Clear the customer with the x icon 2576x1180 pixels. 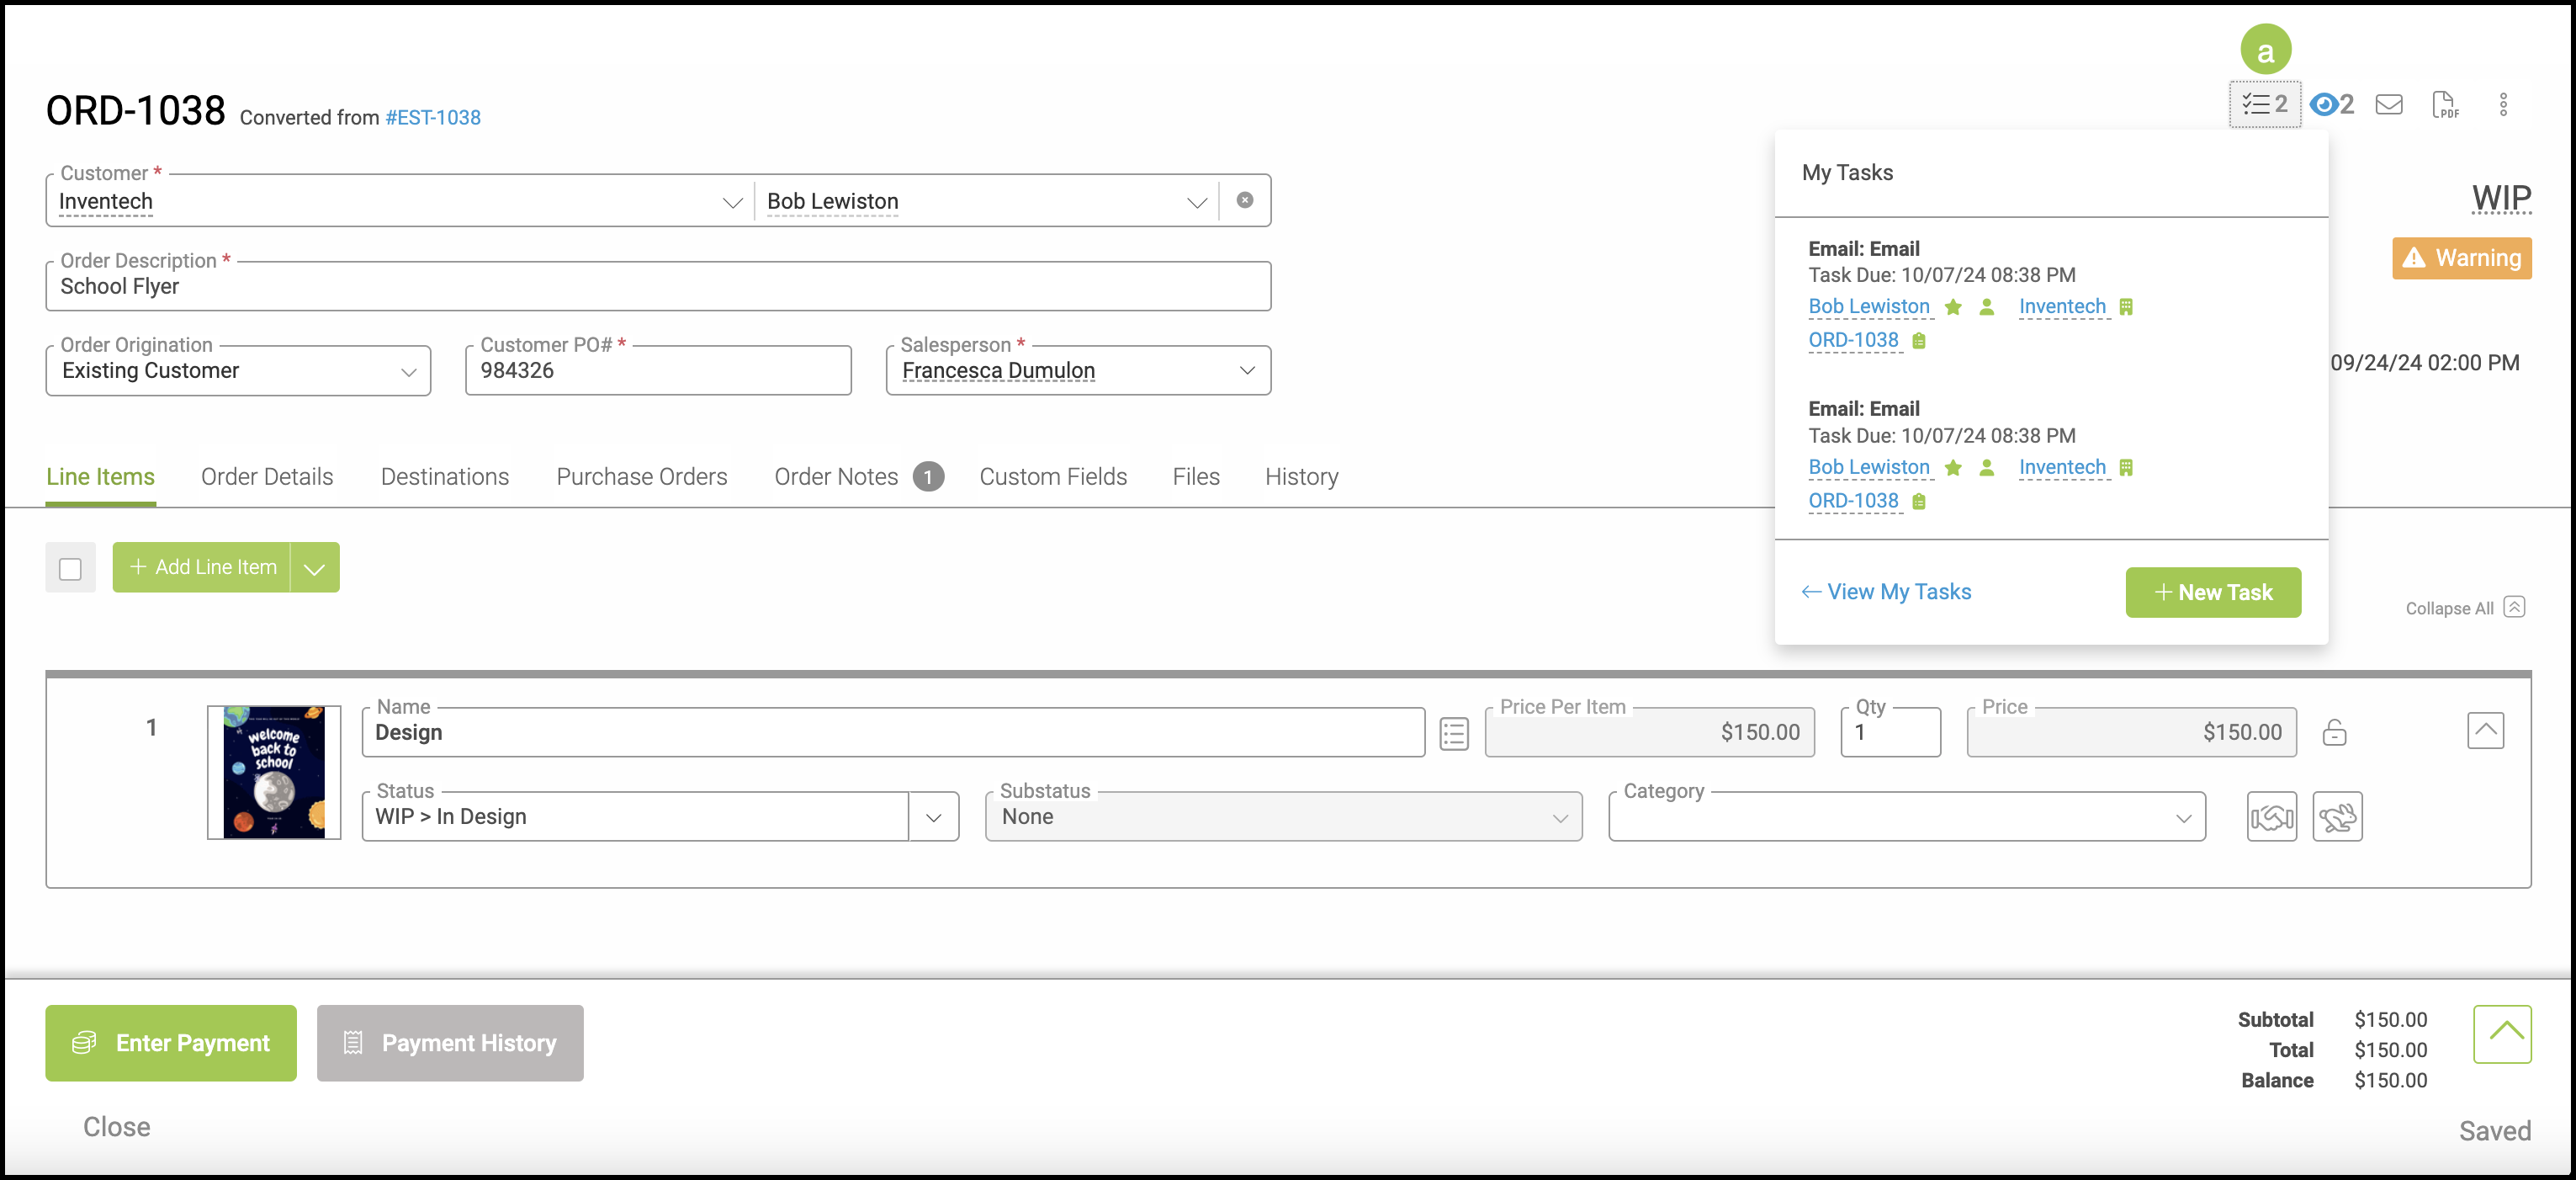coord(1244,200)
